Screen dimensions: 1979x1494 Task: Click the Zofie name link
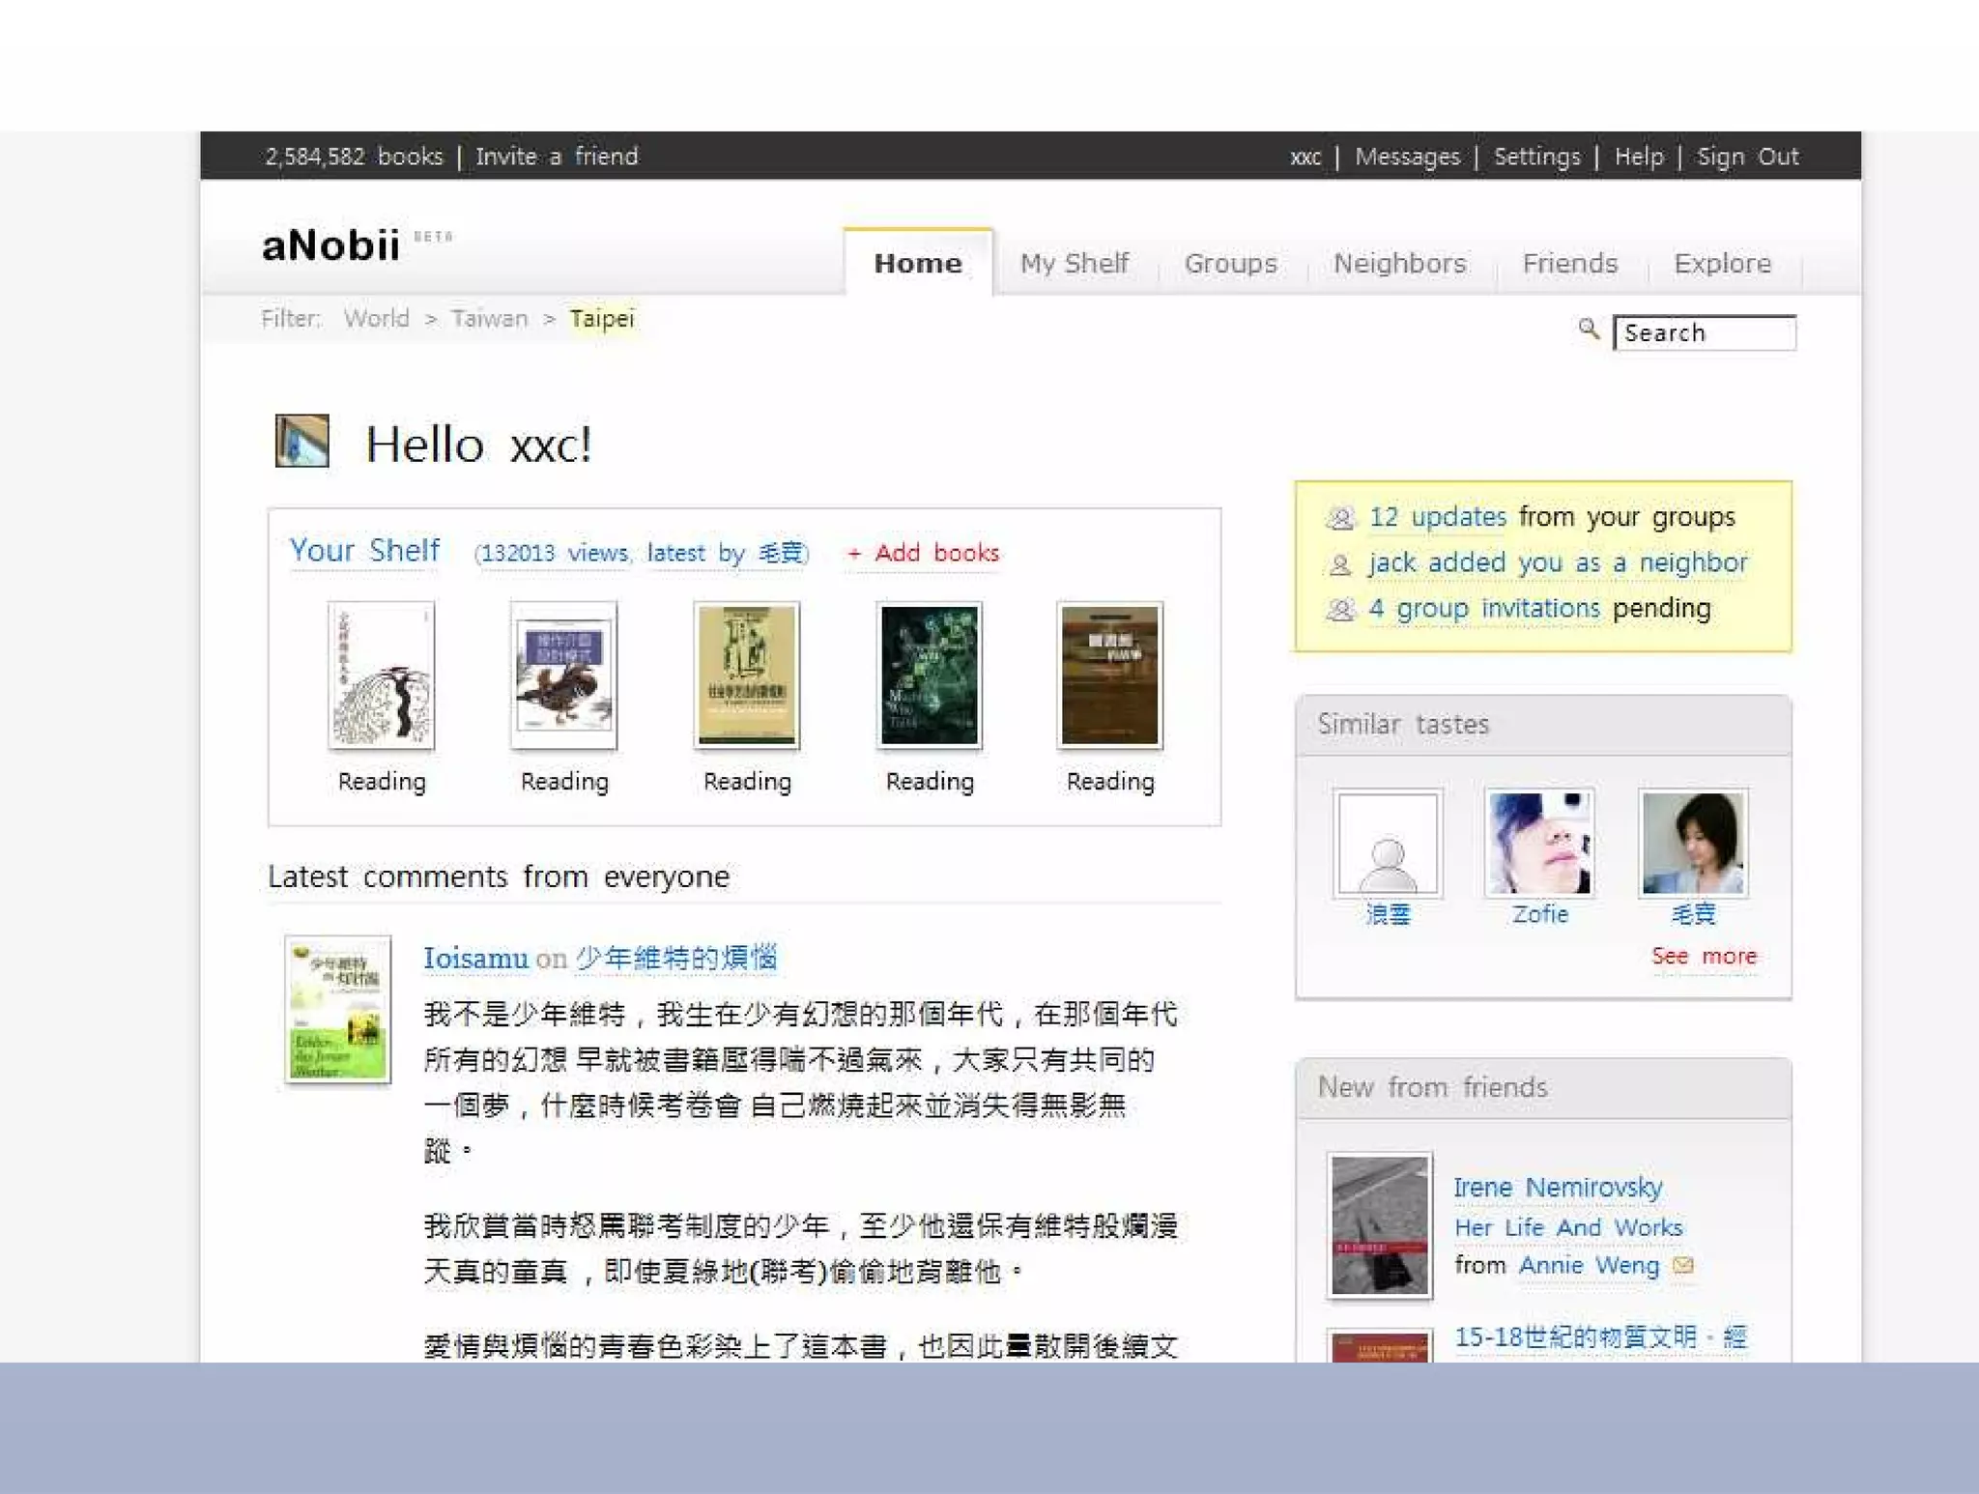[1540, 914]
